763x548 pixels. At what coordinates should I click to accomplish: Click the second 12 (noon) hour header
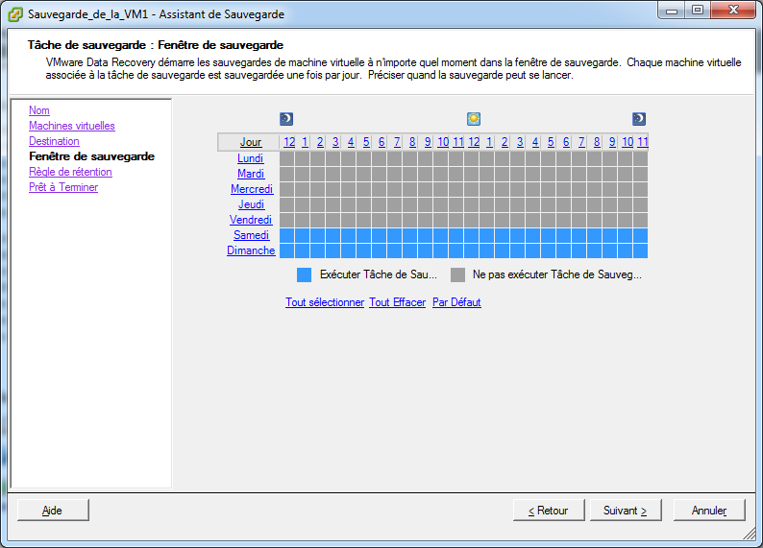pos(474,142)
